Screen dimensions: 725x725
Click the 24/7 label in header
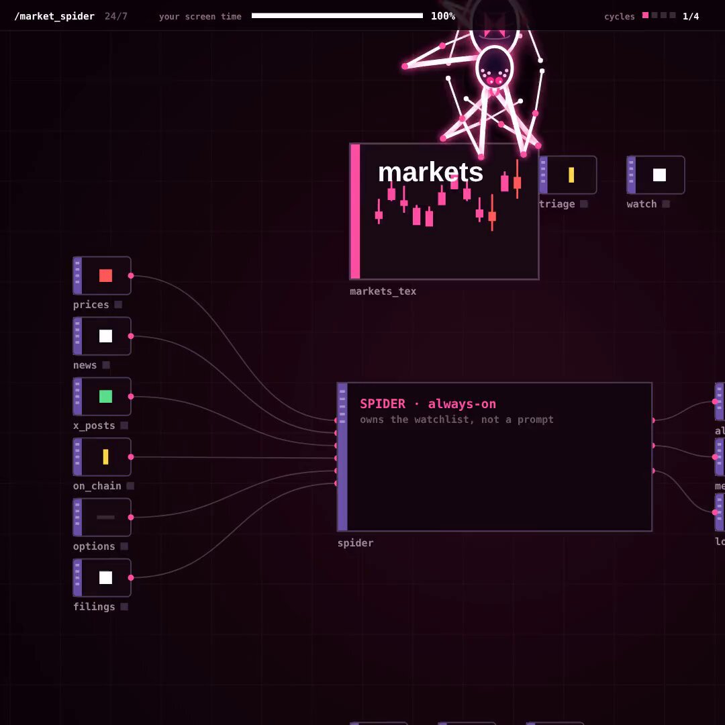pos(116,16)
